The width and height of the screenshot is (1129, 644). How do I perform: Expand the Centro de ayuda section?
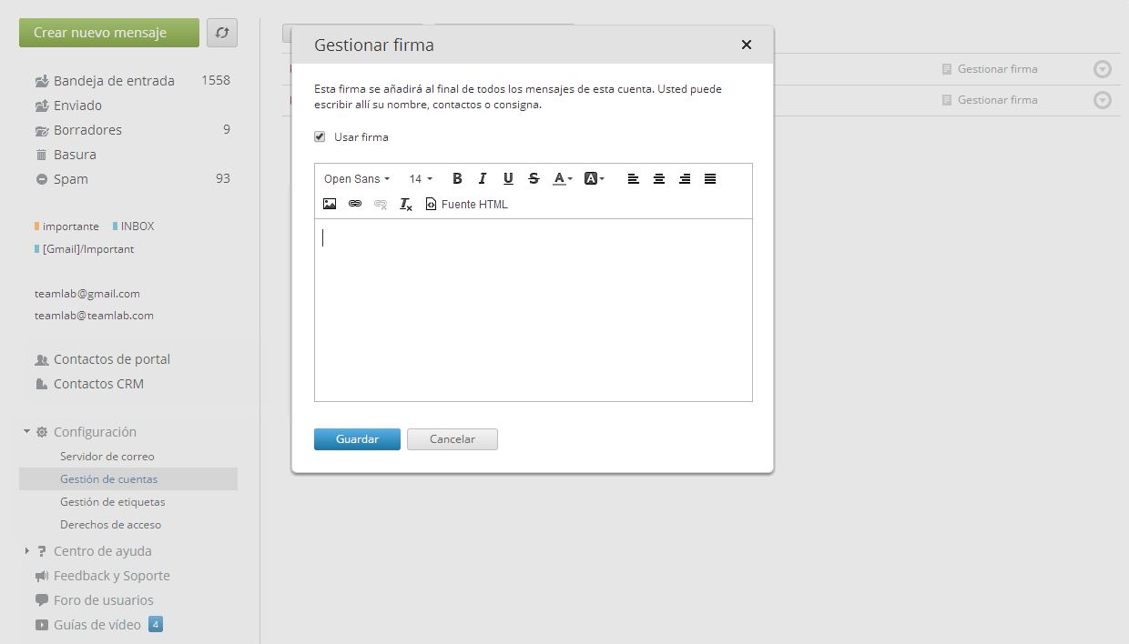(x=27, y=550)
